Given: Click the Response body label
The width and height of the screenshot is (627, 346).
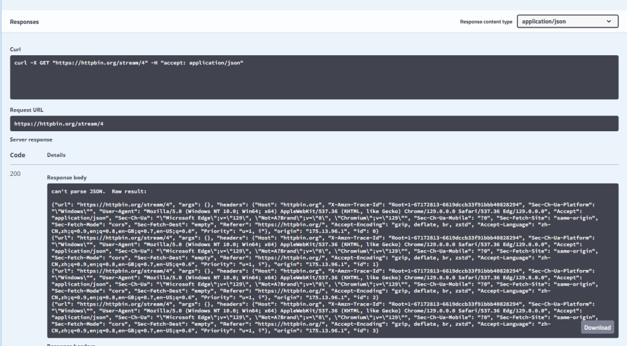Looking at the screenshot, I should (67, 177).
